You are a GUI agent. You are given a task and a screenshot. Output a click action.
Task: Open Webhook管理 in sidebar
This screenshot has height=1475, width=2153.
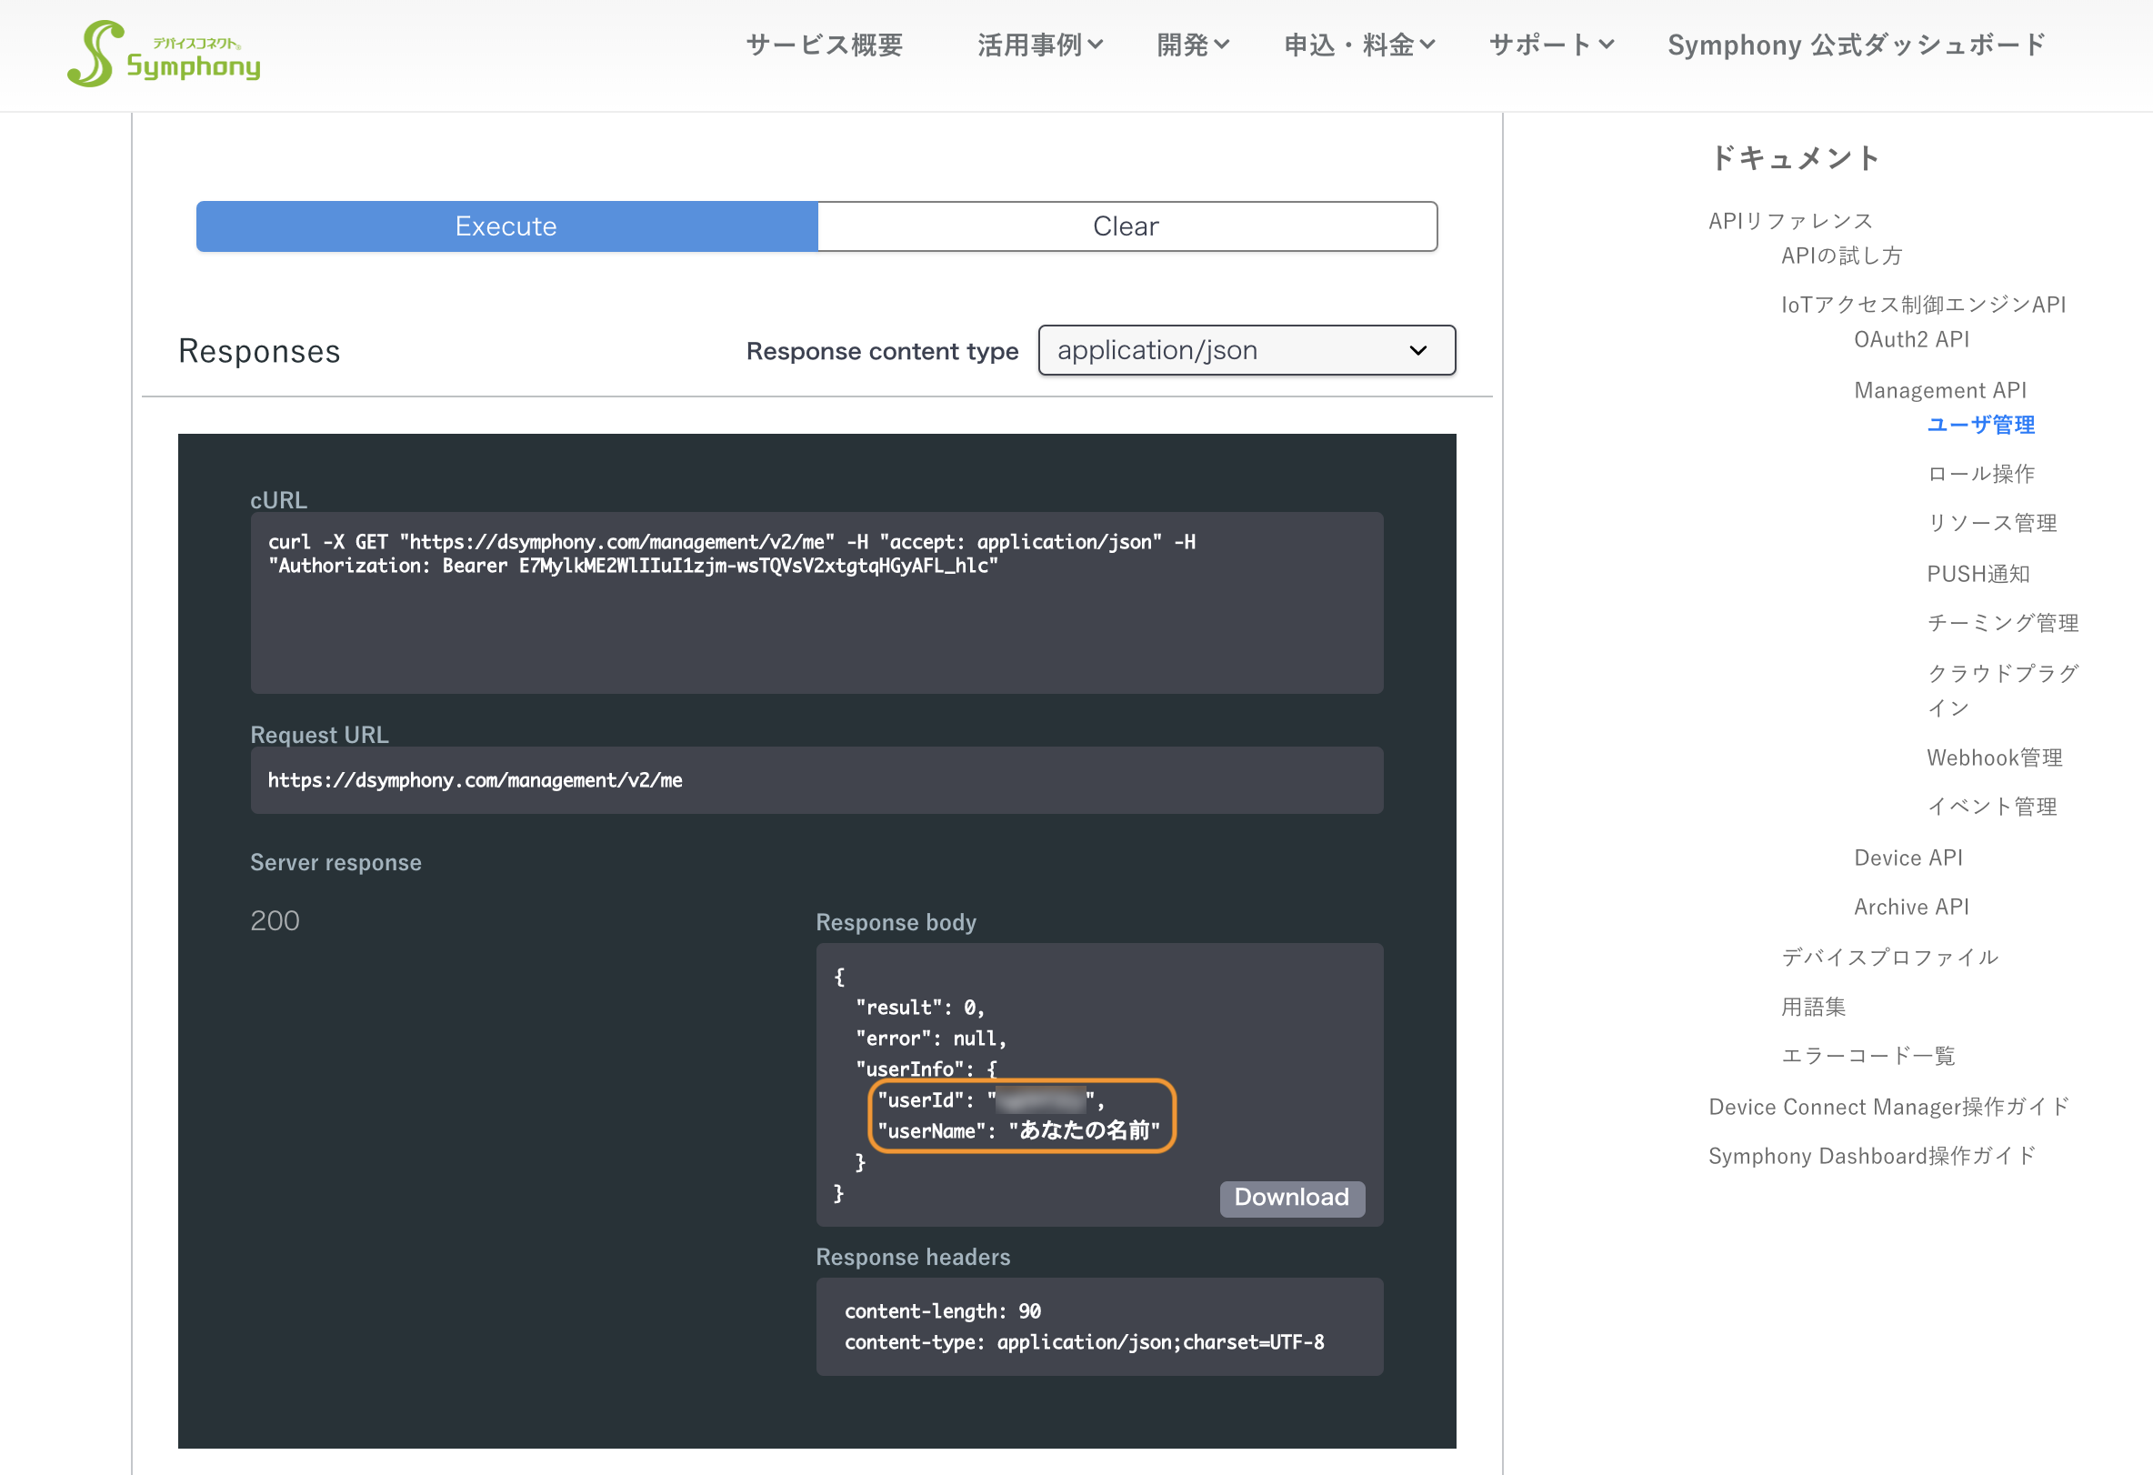(x=1995, y=757)
